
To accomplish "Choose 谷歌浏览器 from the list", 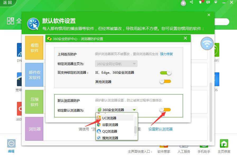I will point(115,125).
